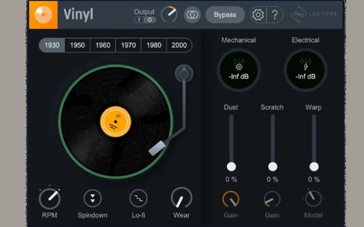This screenshot has width=364, height=227.
Task: Click the tonearm cartridge head
Action: click(x=157, y=148)
